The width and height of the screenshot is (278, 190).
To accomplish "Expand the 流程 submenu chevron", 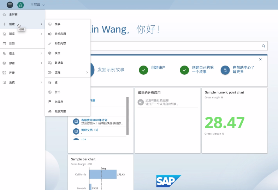I will (87, 72).
